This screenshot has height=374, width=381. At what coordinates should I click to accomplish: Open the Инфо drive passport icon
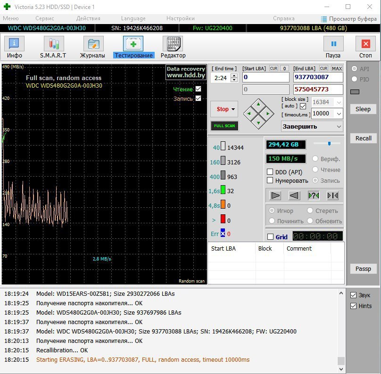pyautogui.click(x=14, y=43)
